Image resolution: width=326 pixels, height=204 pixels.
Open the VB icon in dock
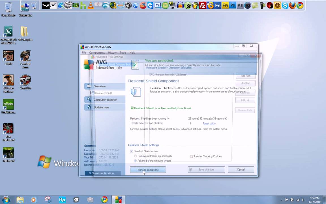158,5
